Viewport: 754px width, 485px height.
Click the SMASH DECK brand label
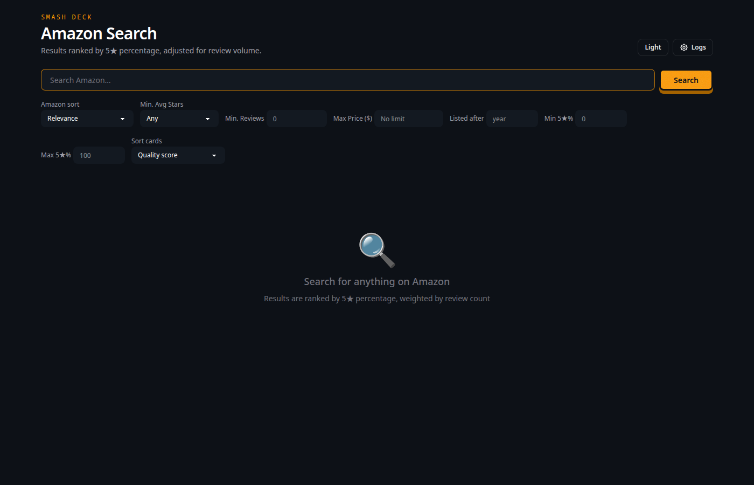67,17
